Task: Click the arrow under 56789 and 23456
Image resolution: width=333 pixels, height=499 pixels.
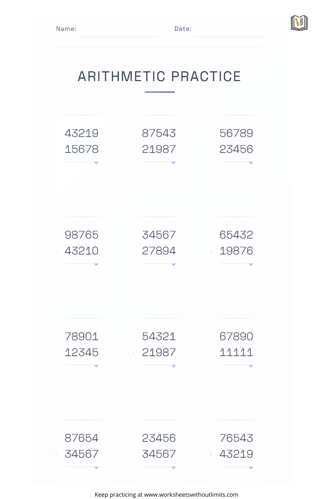Action: pyautogui.click(x=251, y=163)
